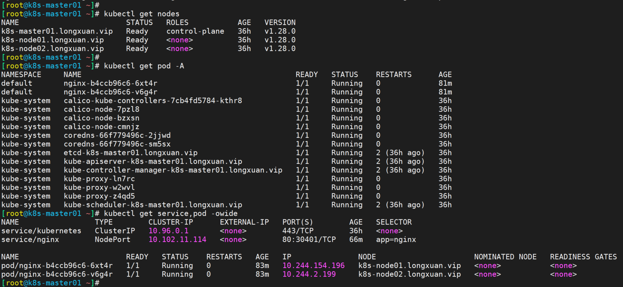The image size is (623, 287).
Task: Click the "kubectl get service,pod -owide" command
Action: click(x=170, y=214)
